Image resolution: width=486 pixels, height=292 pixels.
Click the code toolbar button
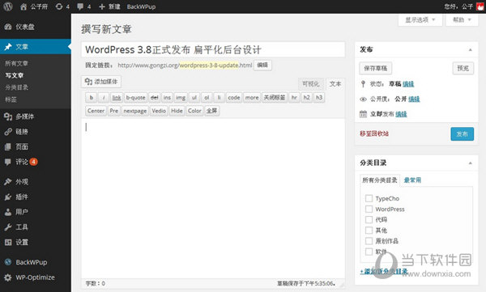click(234, 98)
